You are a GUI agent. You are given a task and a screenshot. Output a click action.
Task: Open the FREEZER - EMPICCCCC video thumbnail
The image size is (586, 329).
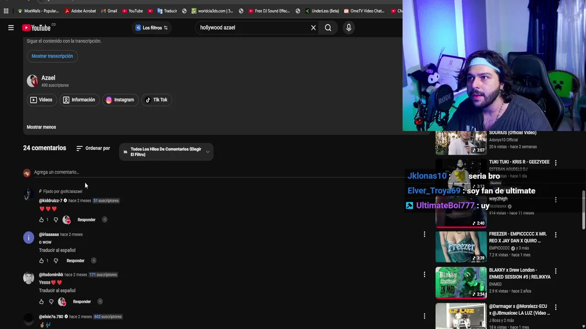(x=461, y=247)
